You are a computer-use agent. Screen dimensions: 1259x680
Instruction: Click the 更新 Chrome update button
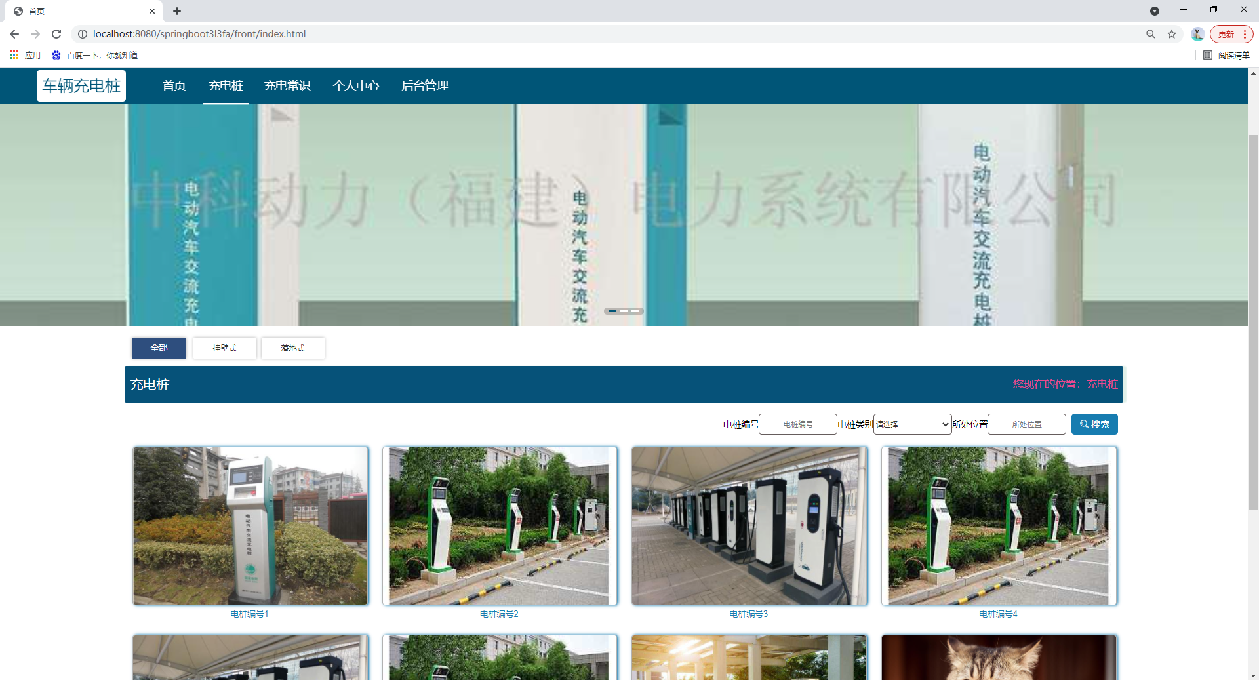click(1231, 34)
